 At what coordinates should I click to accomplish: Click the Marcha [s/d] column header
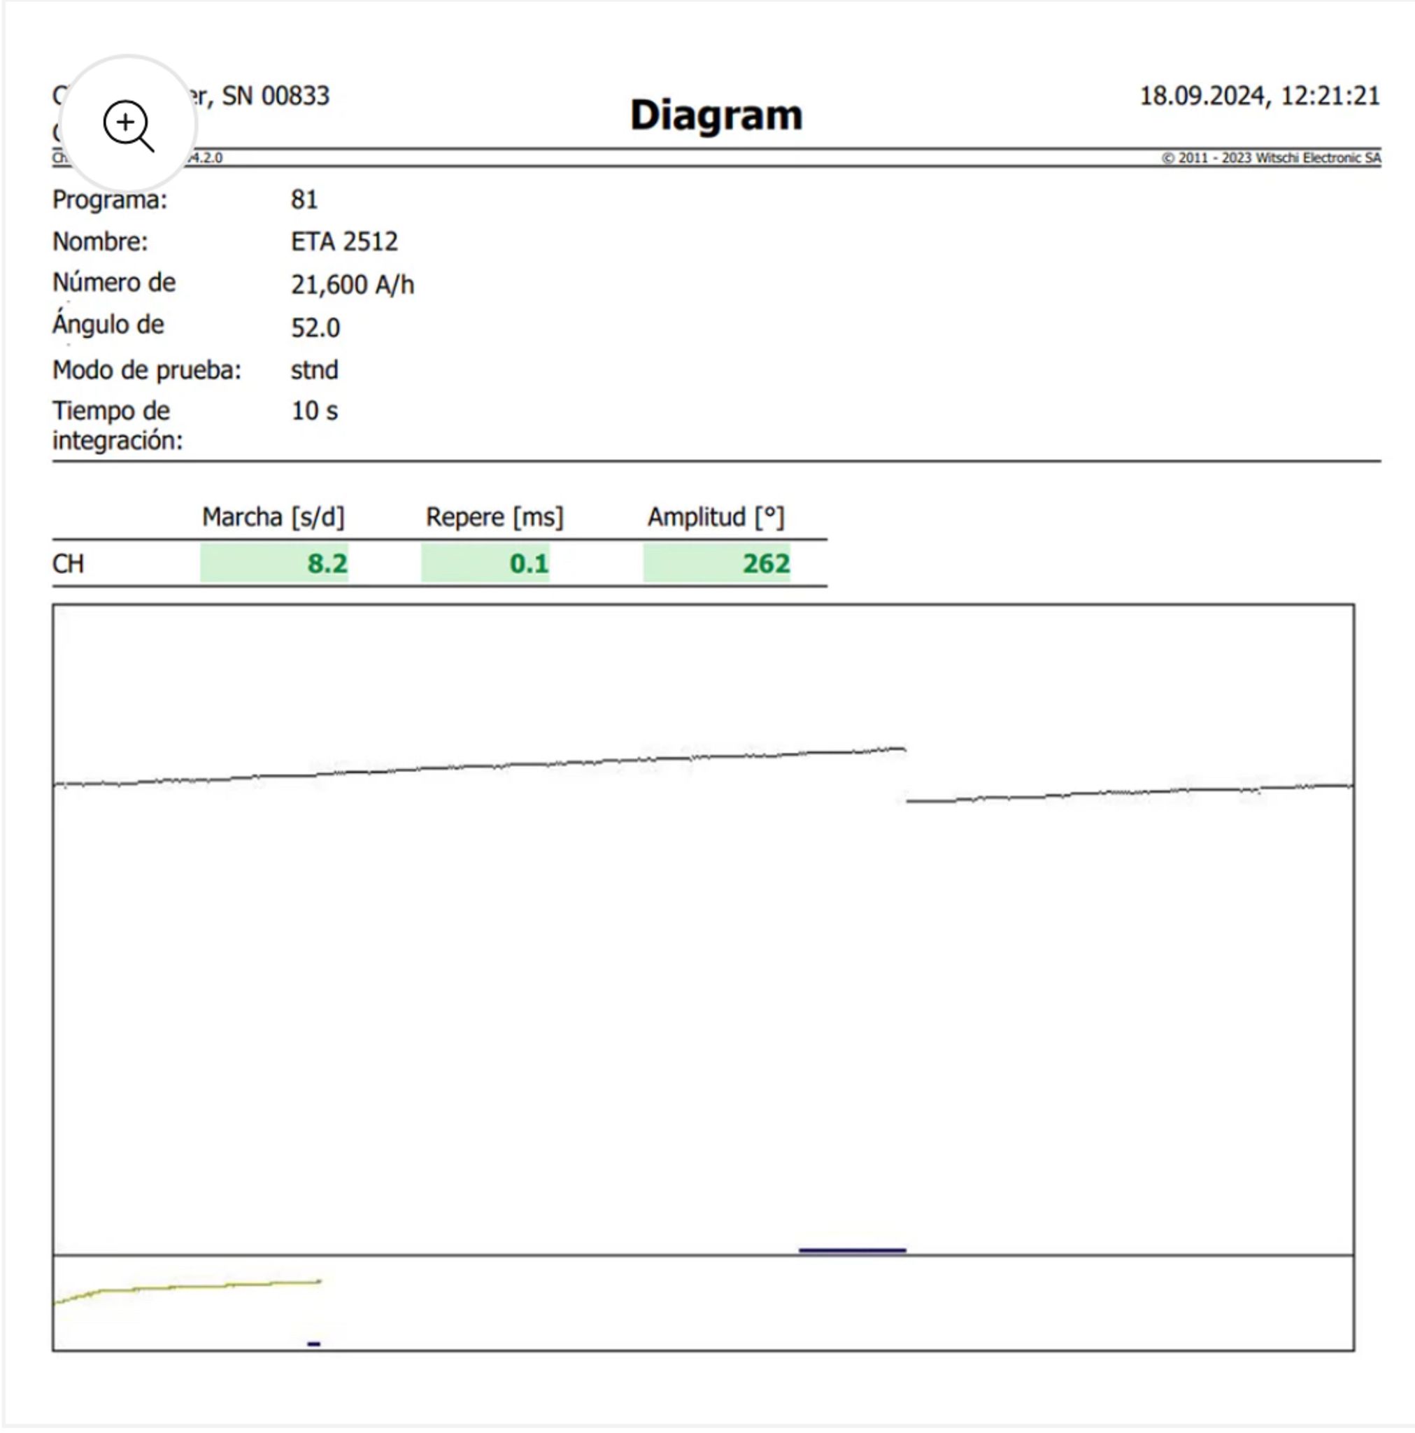coord(273,517)
